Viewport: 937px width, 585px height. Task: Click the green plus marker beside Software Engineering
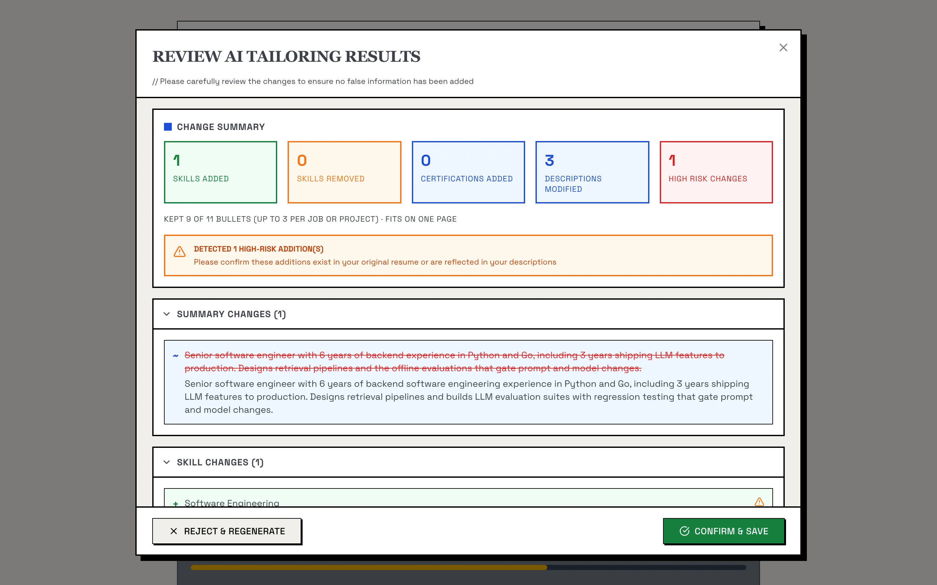coord(175,503)
